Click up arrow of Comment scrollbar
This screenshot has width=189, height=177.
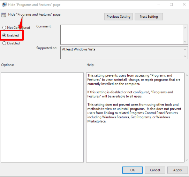coord(185,28)
